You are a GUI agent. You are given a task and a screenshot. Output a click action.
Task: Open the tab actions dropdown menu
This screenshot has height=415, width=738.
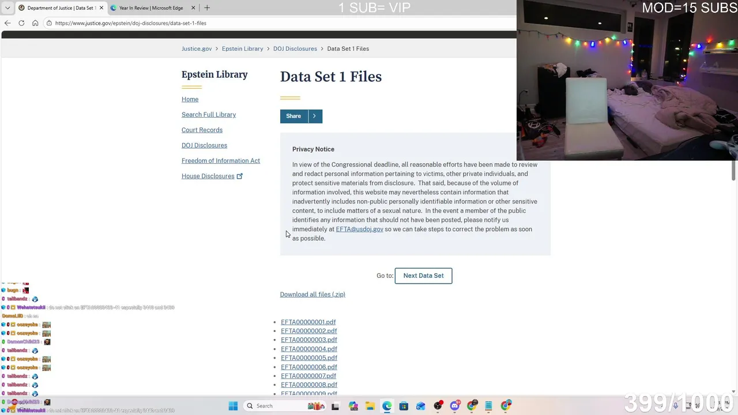pos(7,8)
